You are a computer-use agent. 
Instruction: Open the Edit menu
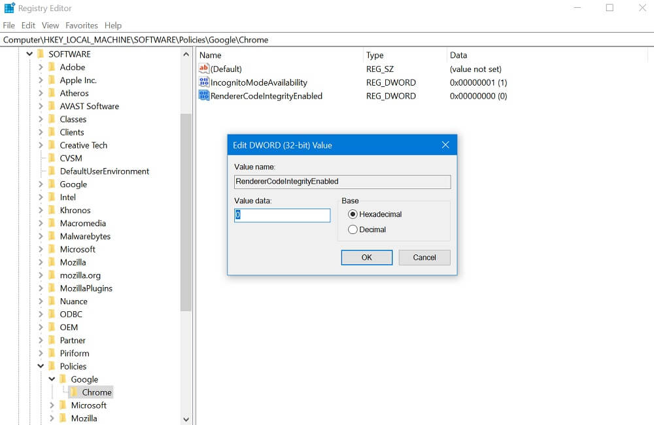(x=28, y=25)
